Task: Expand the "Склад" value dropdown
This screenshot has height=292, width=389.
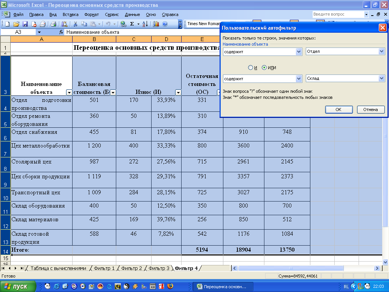Action: pyautogui.click(x=382, y=78)
